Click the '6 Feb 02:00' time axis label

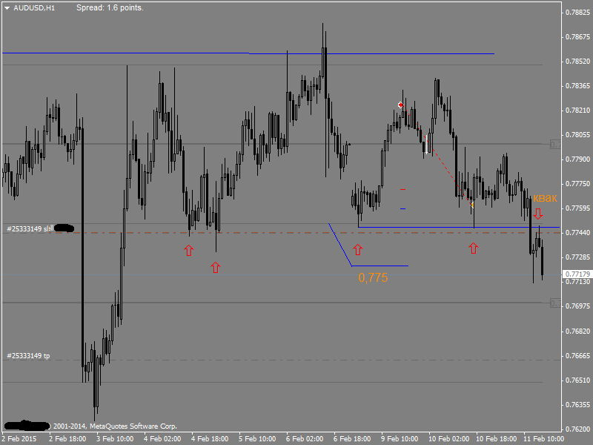(305, 439)
